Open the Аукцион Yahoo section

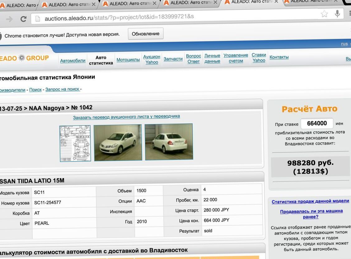coord(152,59)
